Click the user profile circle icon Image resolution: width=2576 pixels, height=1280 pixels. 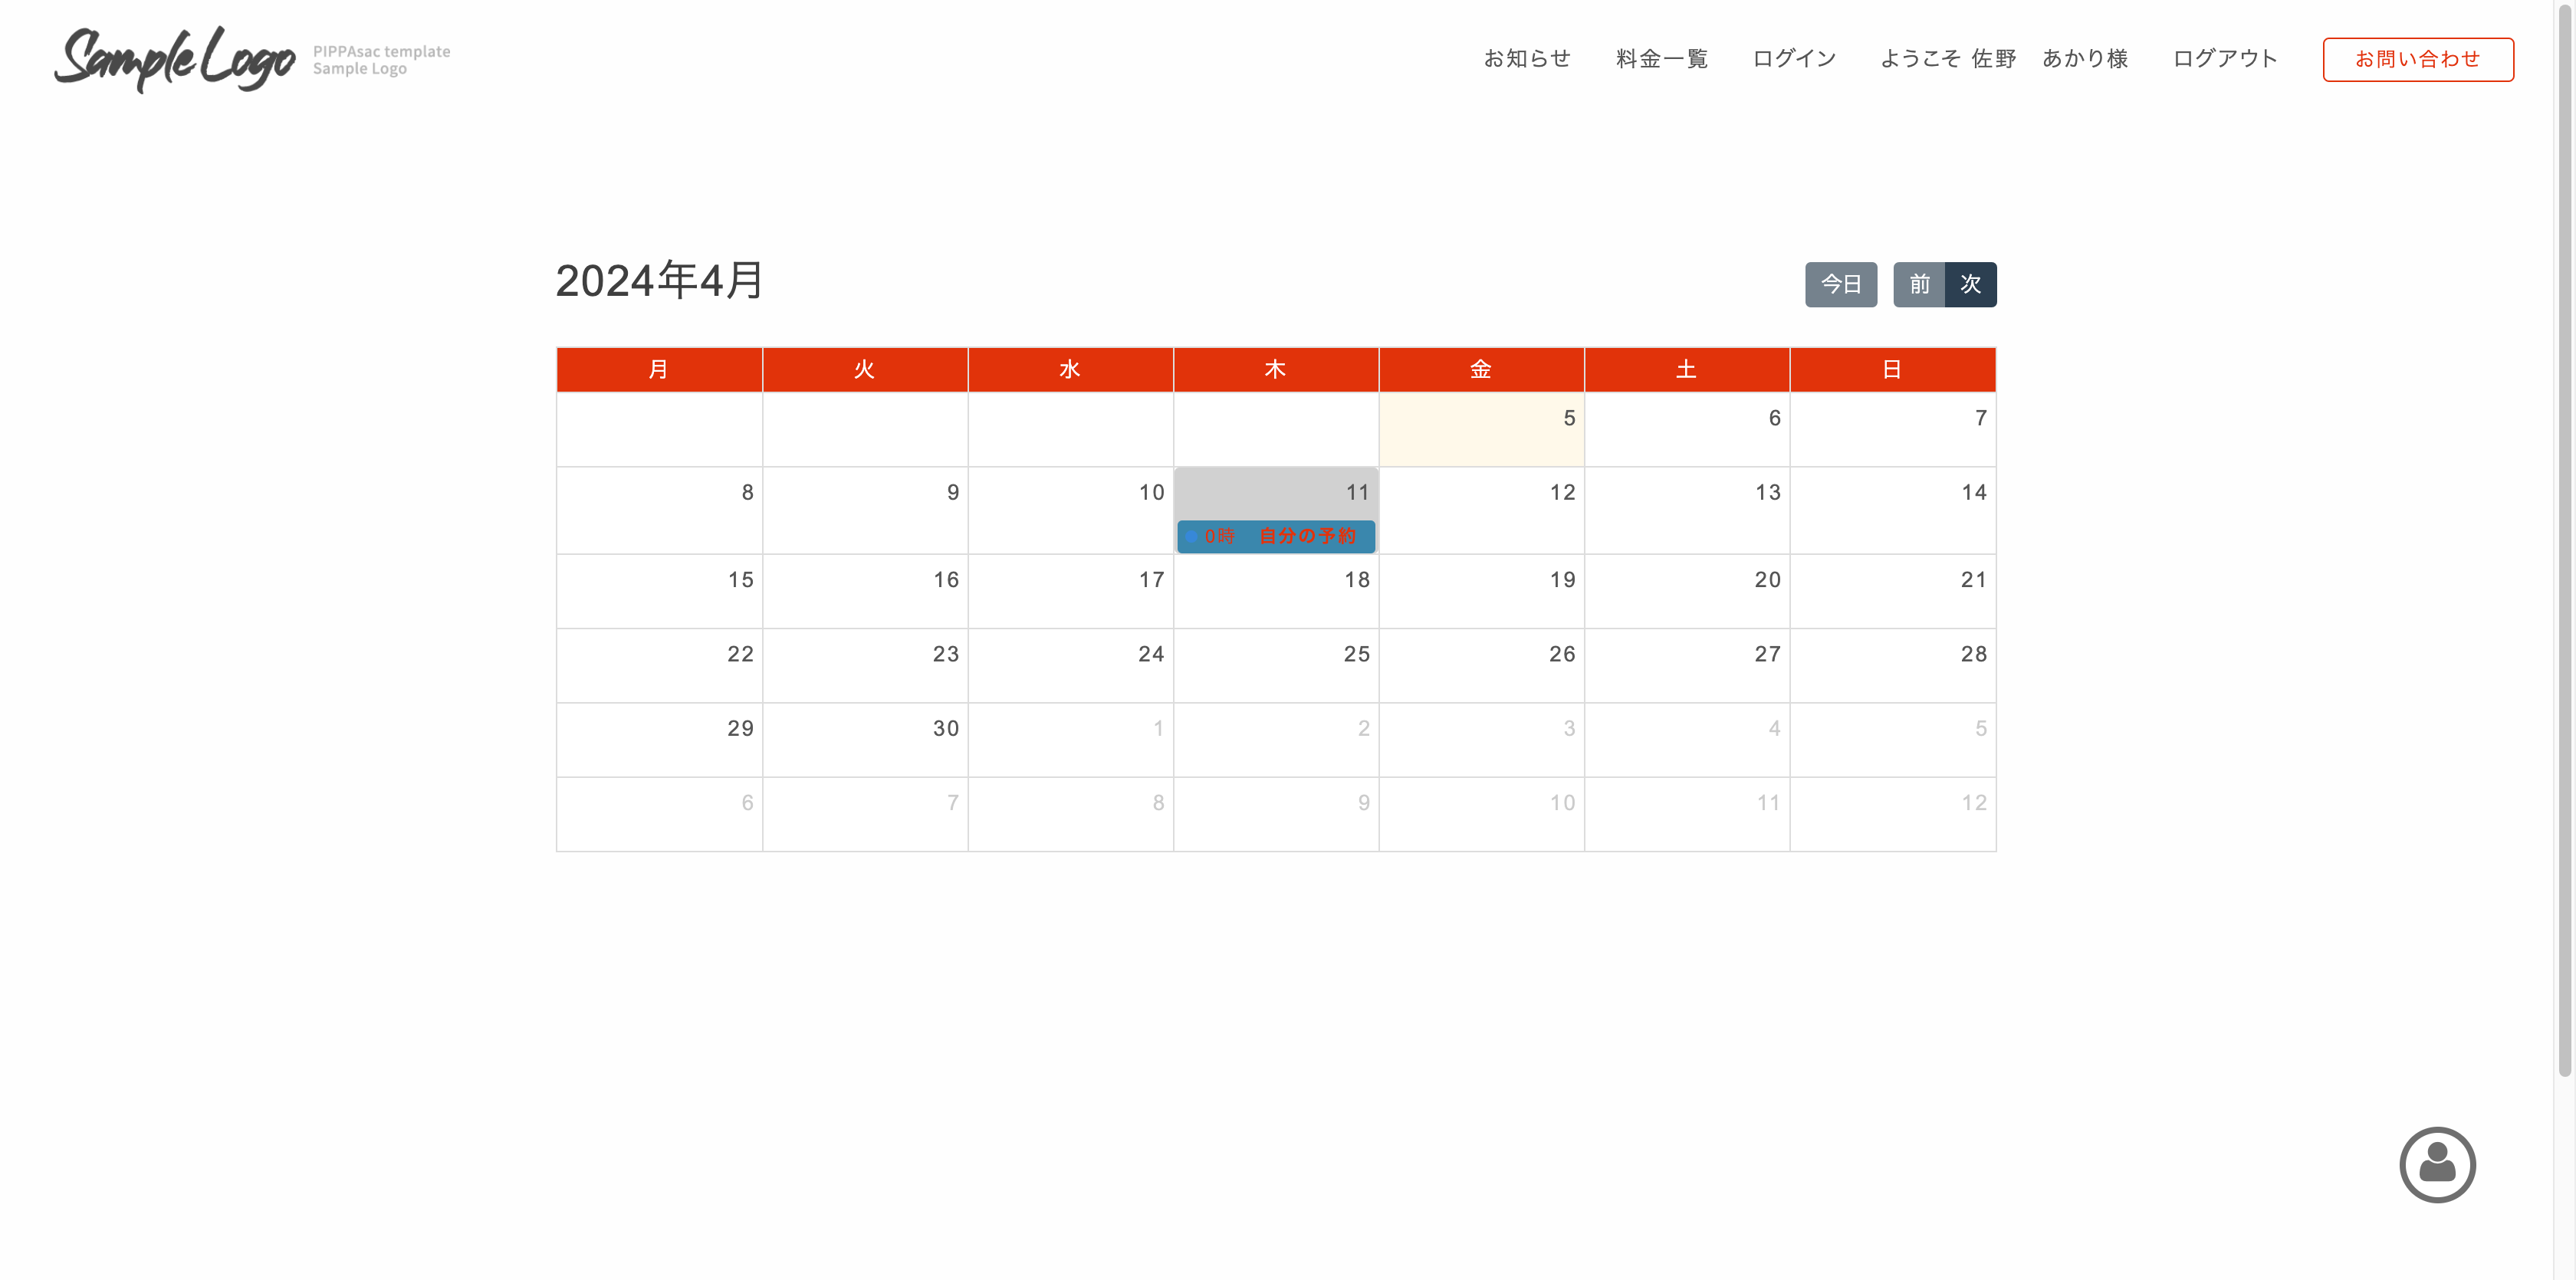[2436, 1164]
